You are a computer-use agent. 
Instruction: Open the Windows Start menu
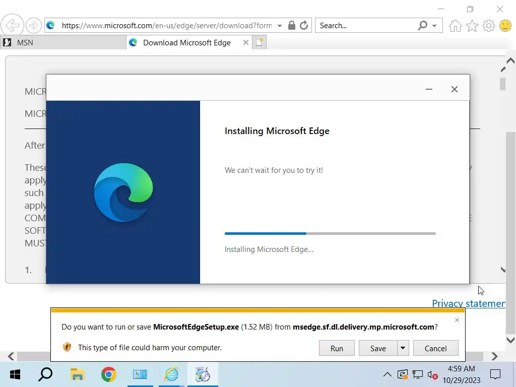click(15, 374)
